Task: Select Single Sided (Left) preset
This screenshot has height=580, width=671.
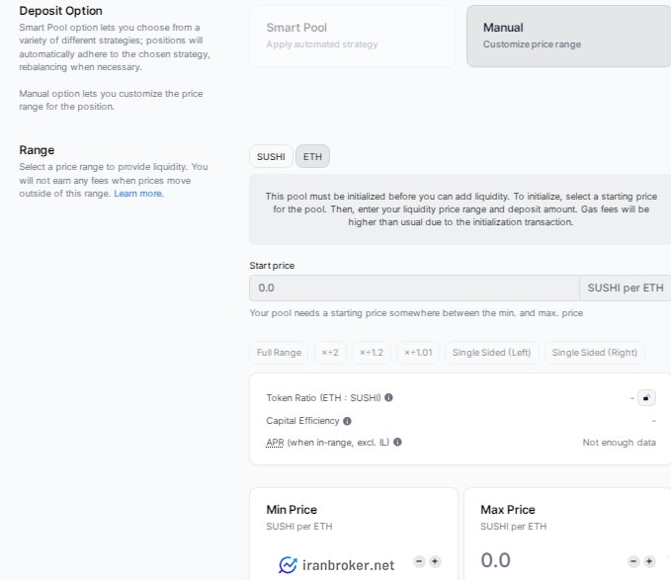Action: point(492,353)
